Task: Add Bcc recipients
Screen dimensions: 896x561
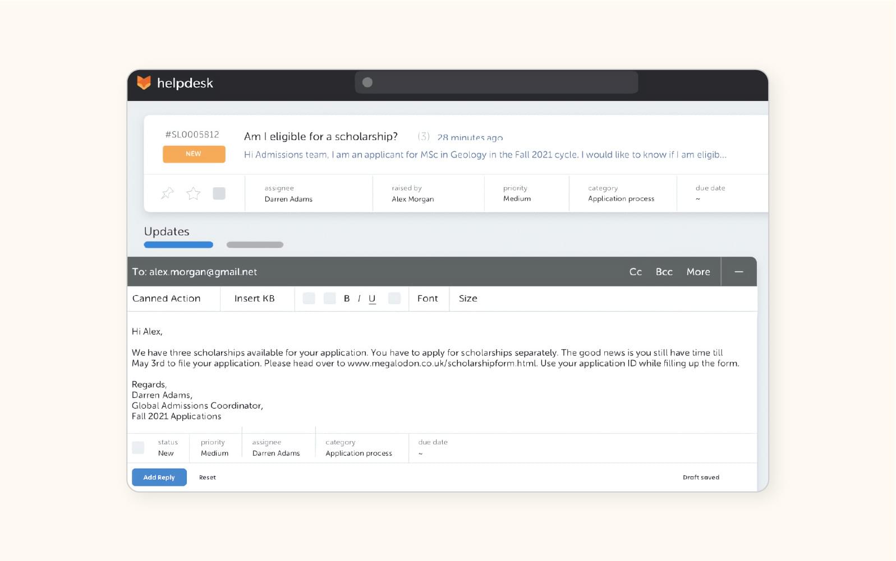Action: point(664,272)
